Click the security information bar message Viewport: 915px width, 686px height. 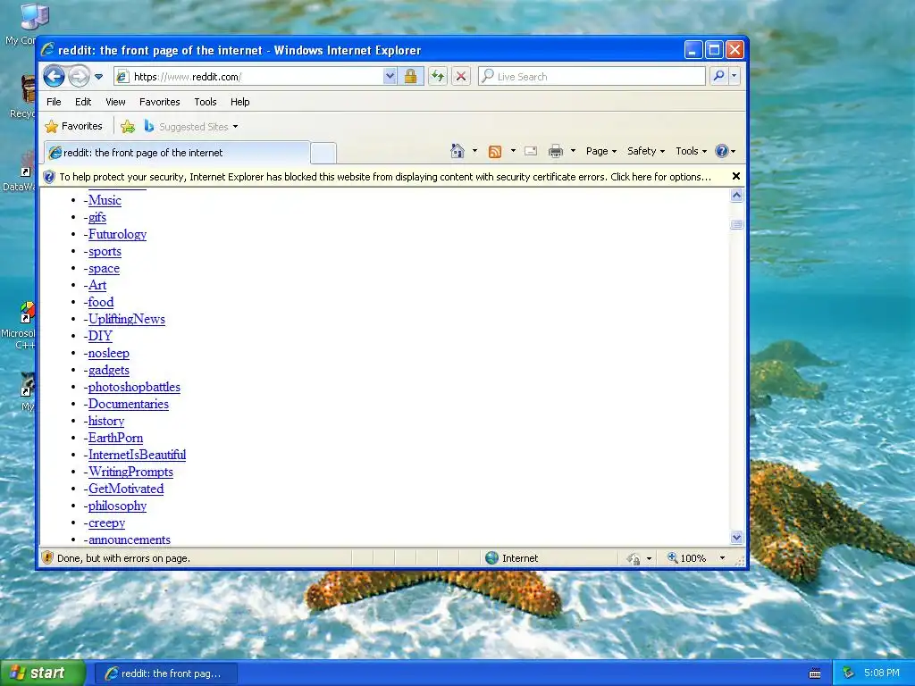click(384, 177)
